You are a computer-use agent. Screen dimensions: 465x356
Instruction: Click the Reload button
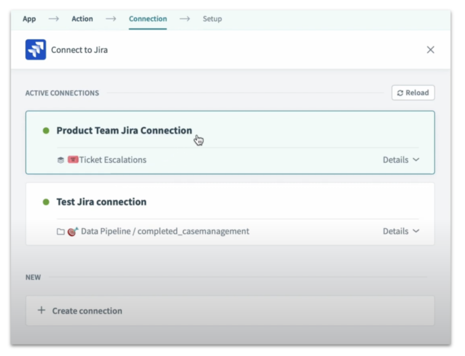coord(413,93)
